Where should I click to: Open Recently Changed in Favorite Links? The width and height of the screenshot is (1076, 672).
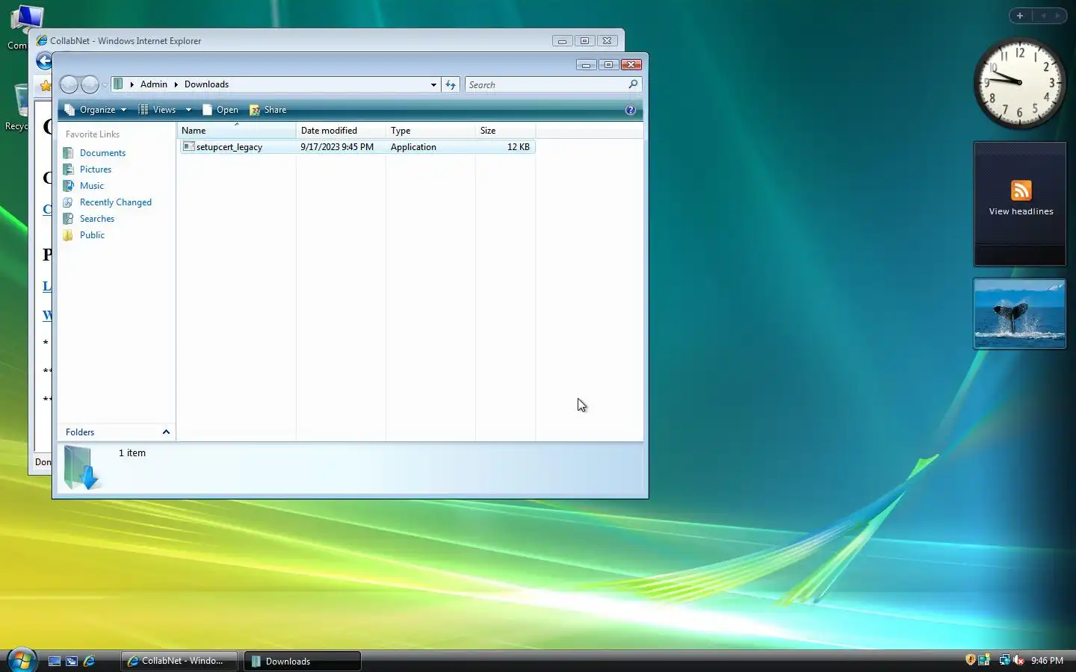116,202
